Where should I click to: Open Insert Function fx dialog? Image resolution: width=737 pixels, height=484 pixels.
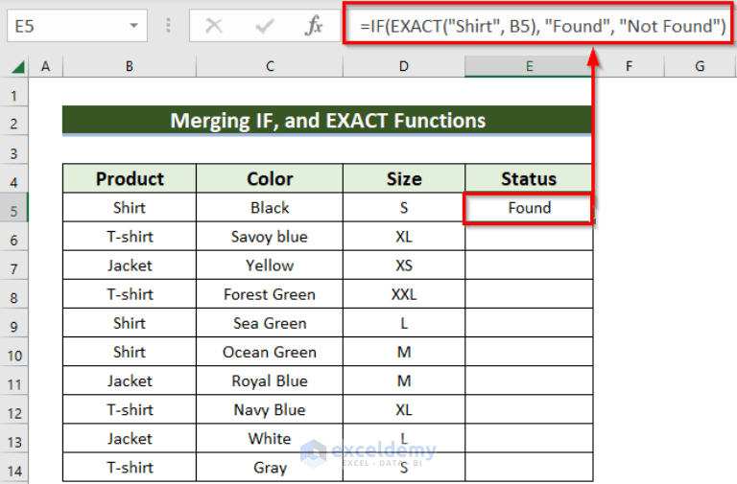click(314, 26)
